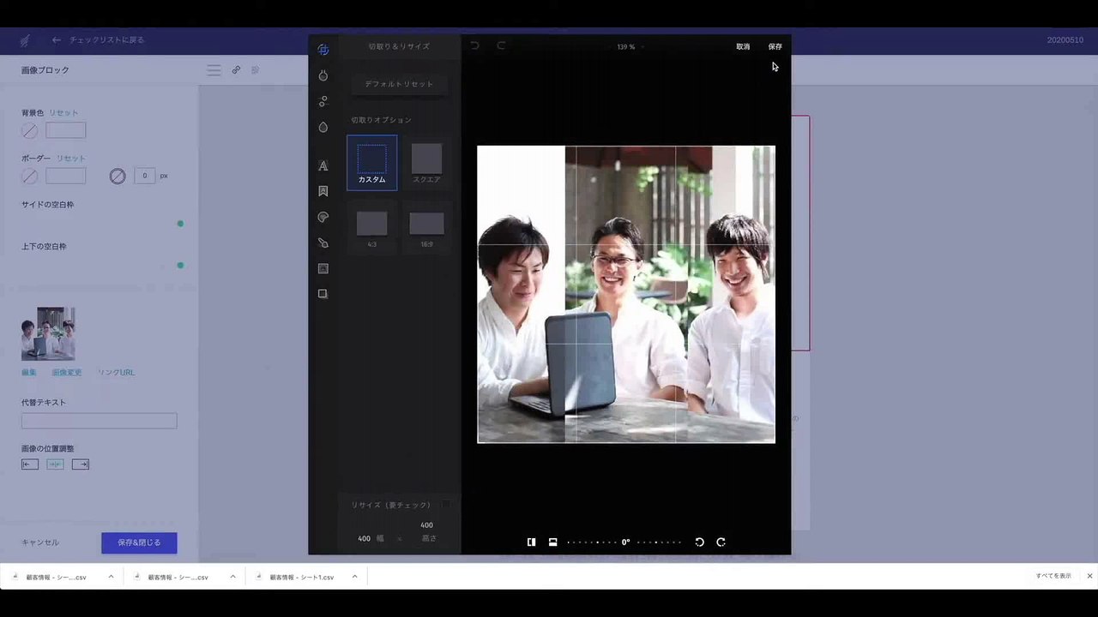
Task: Click the link chain icon in block header
Action: pos(236,70)
